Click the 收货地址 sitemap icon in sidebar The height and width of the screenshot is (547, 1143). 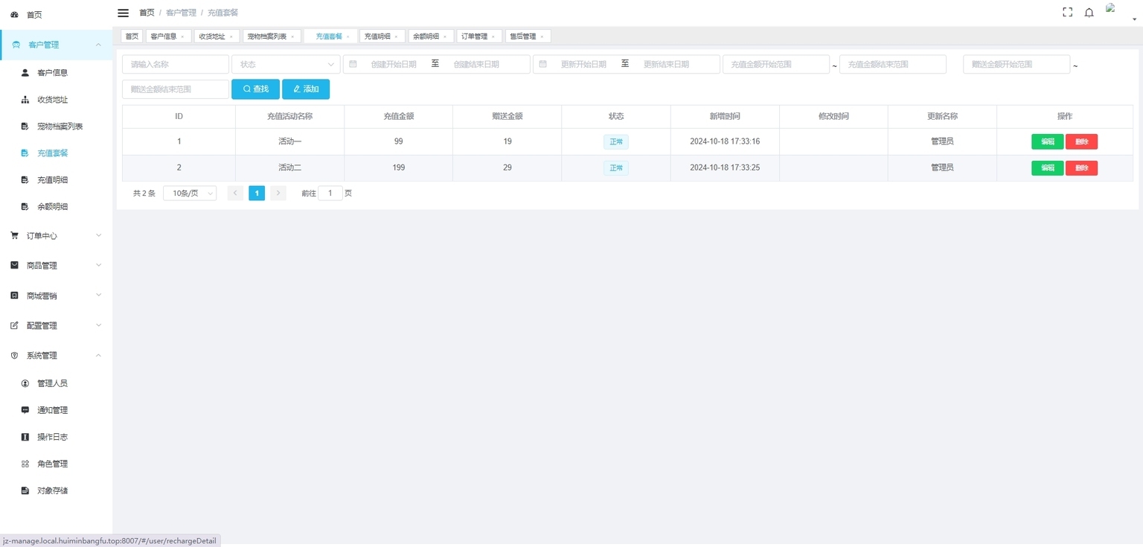(25, 100)
